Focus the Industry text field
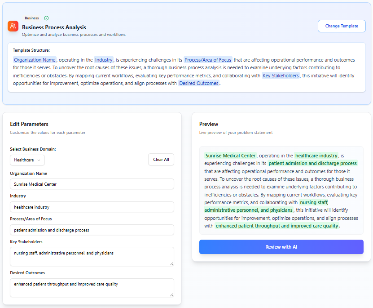 coord(92,207)
